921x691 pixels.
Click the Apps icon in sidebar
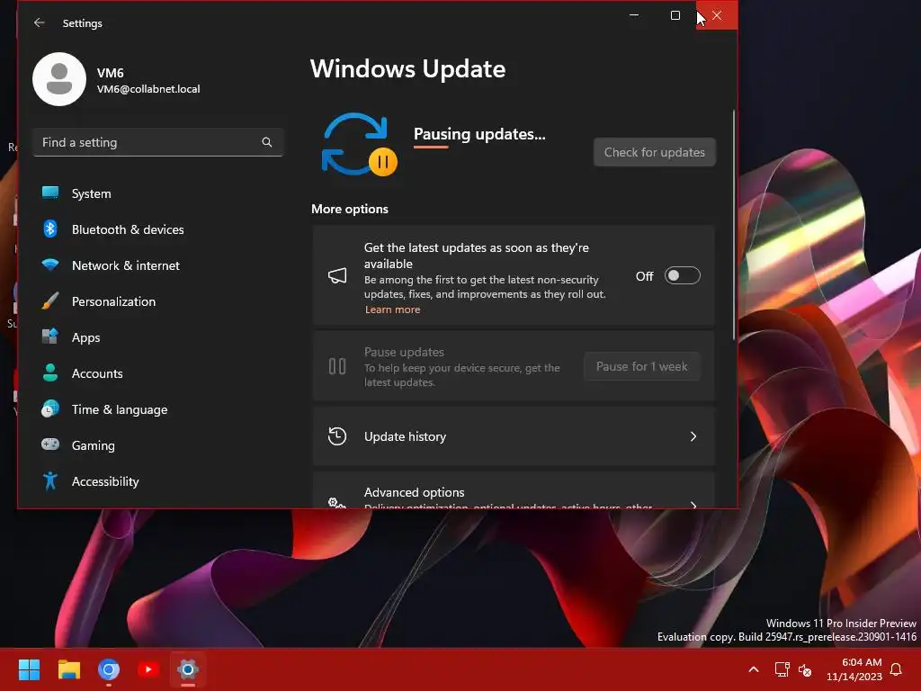(x=50, y=337)
